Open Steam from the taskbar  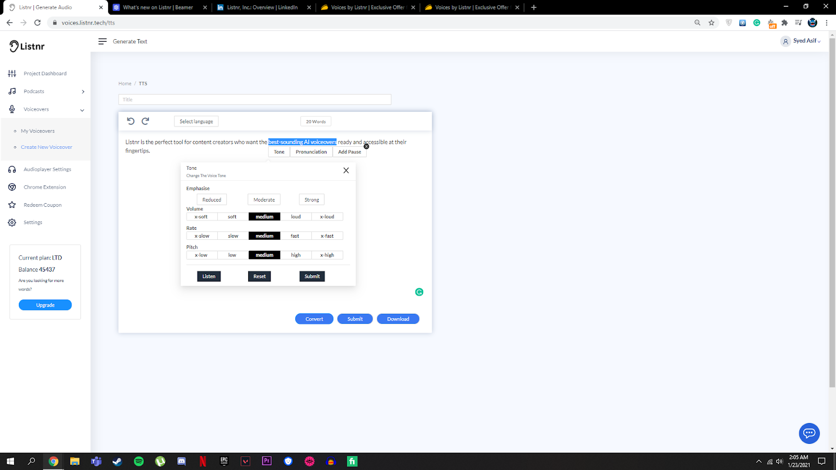(117, 461)
